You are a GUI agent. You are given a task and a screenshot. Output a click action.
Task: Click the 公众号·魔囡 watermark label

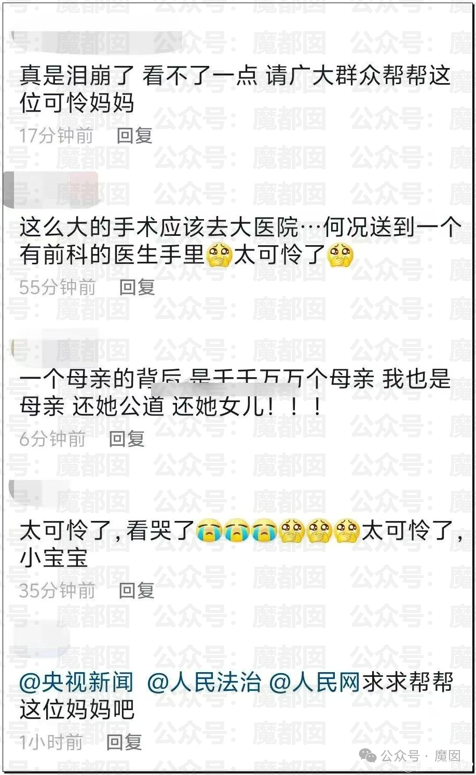[420, 756]
